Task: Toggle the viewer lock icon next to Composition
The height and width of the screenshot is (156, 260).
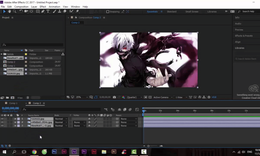Action: 76,18
